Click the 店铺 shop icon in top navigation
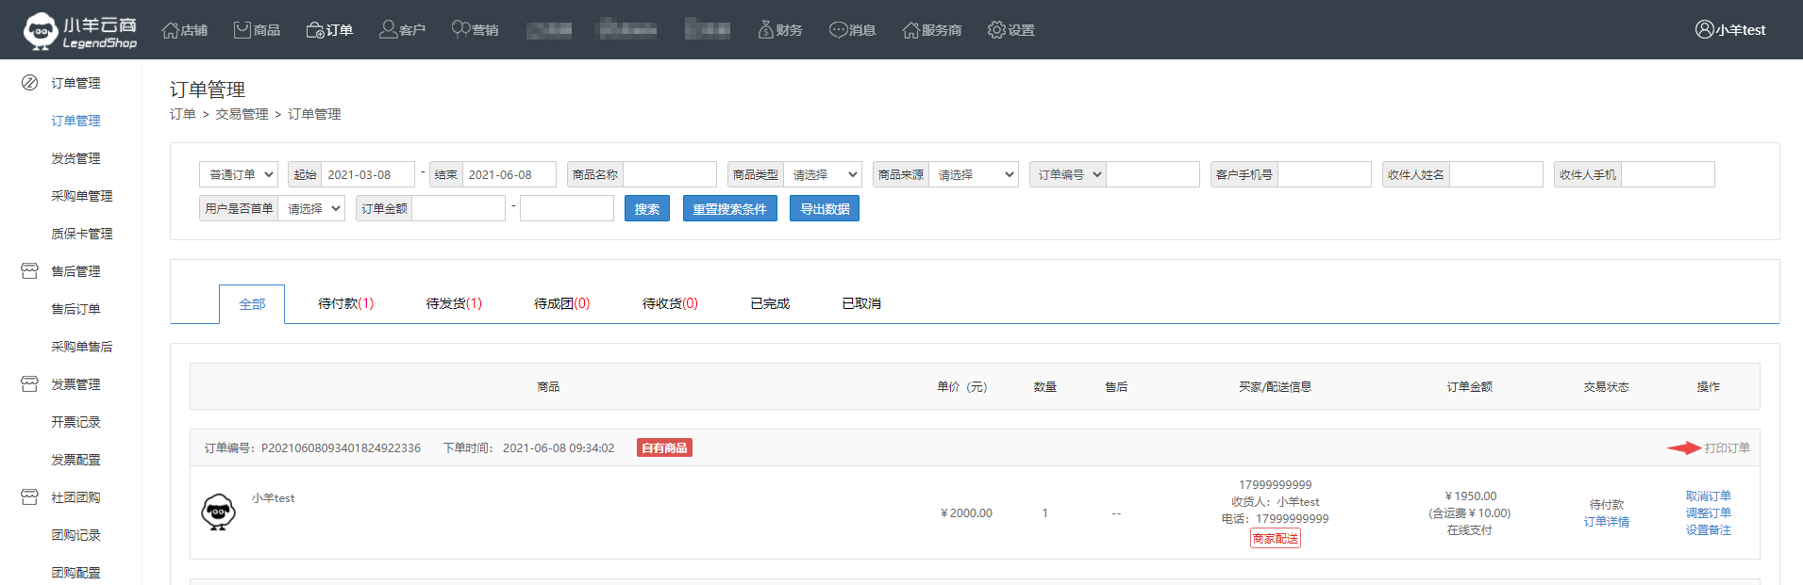This screenshot has width=1803, height=585. [171, 30]
